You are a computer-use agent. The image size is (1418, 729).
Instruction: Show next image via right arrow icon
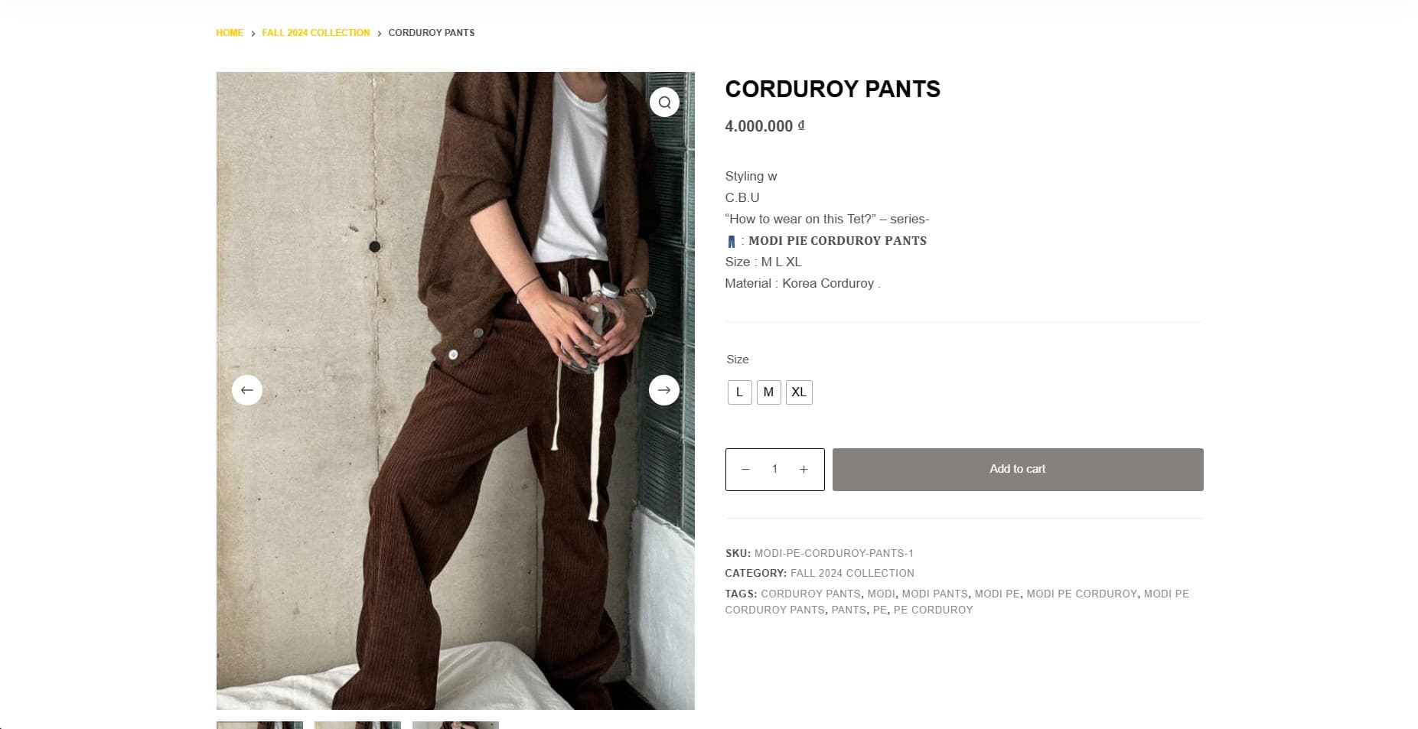click(x=663, y=389)
